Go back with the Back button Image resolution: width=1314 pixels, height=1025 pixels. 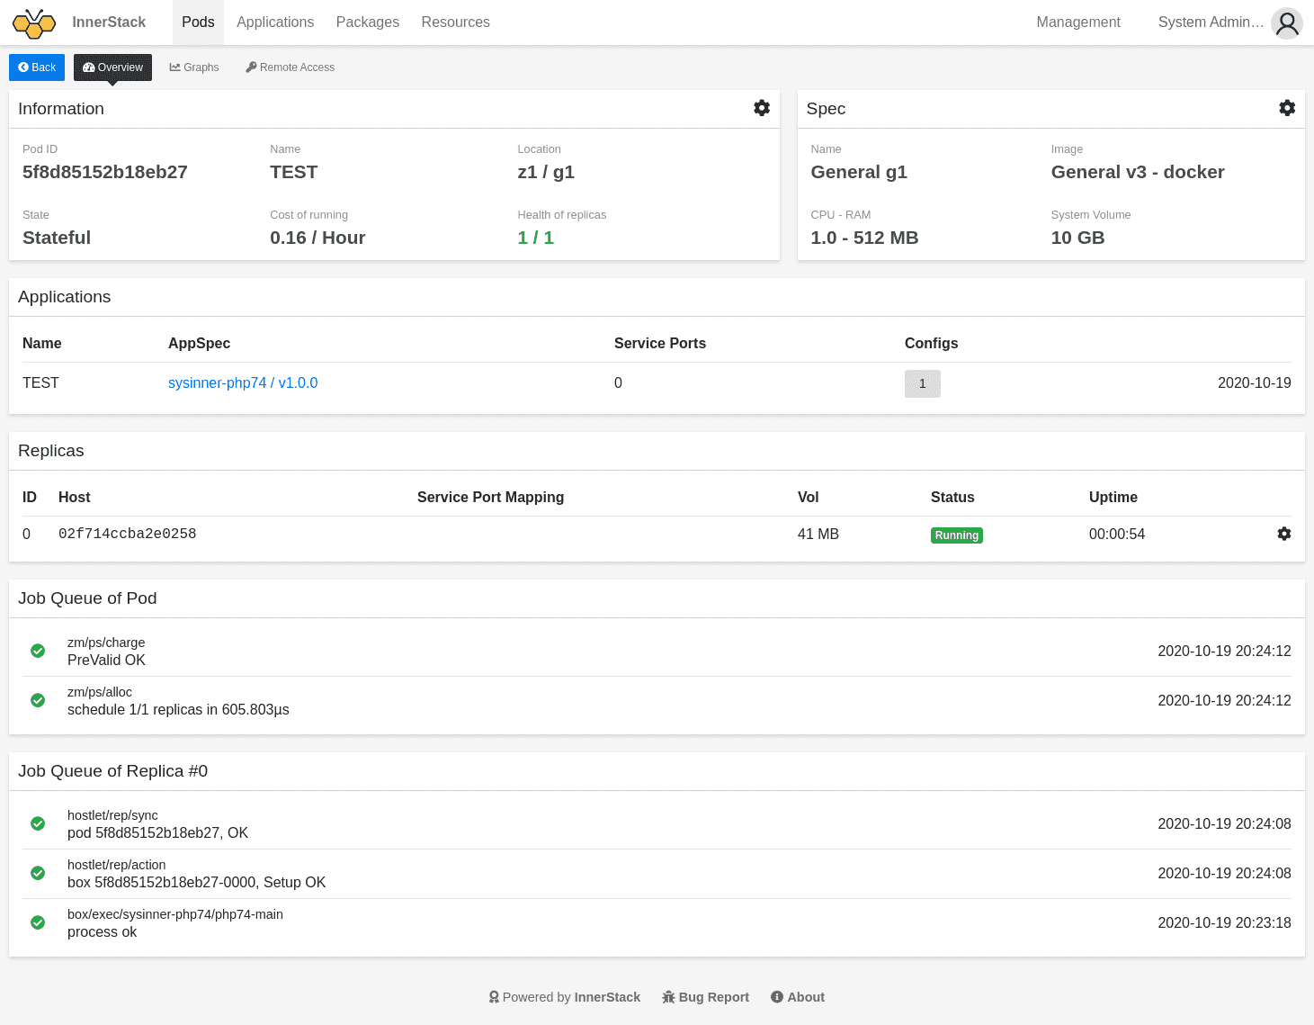(x=37, y=67)
